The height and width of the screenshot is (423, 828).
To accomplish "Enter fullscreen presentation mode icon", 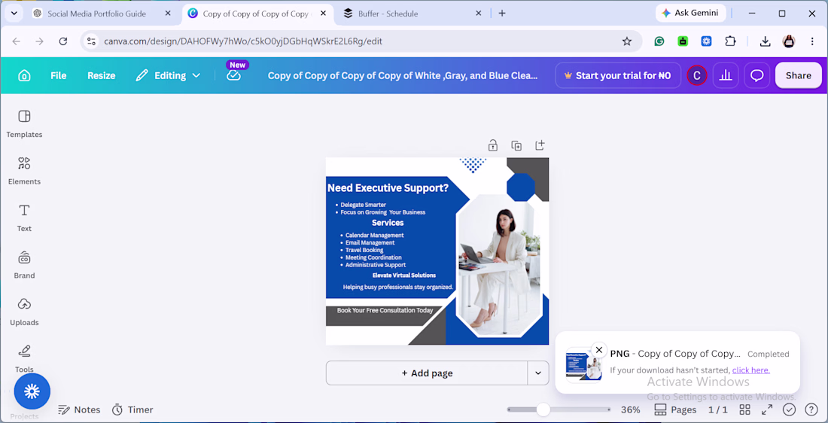I will 767,409.
